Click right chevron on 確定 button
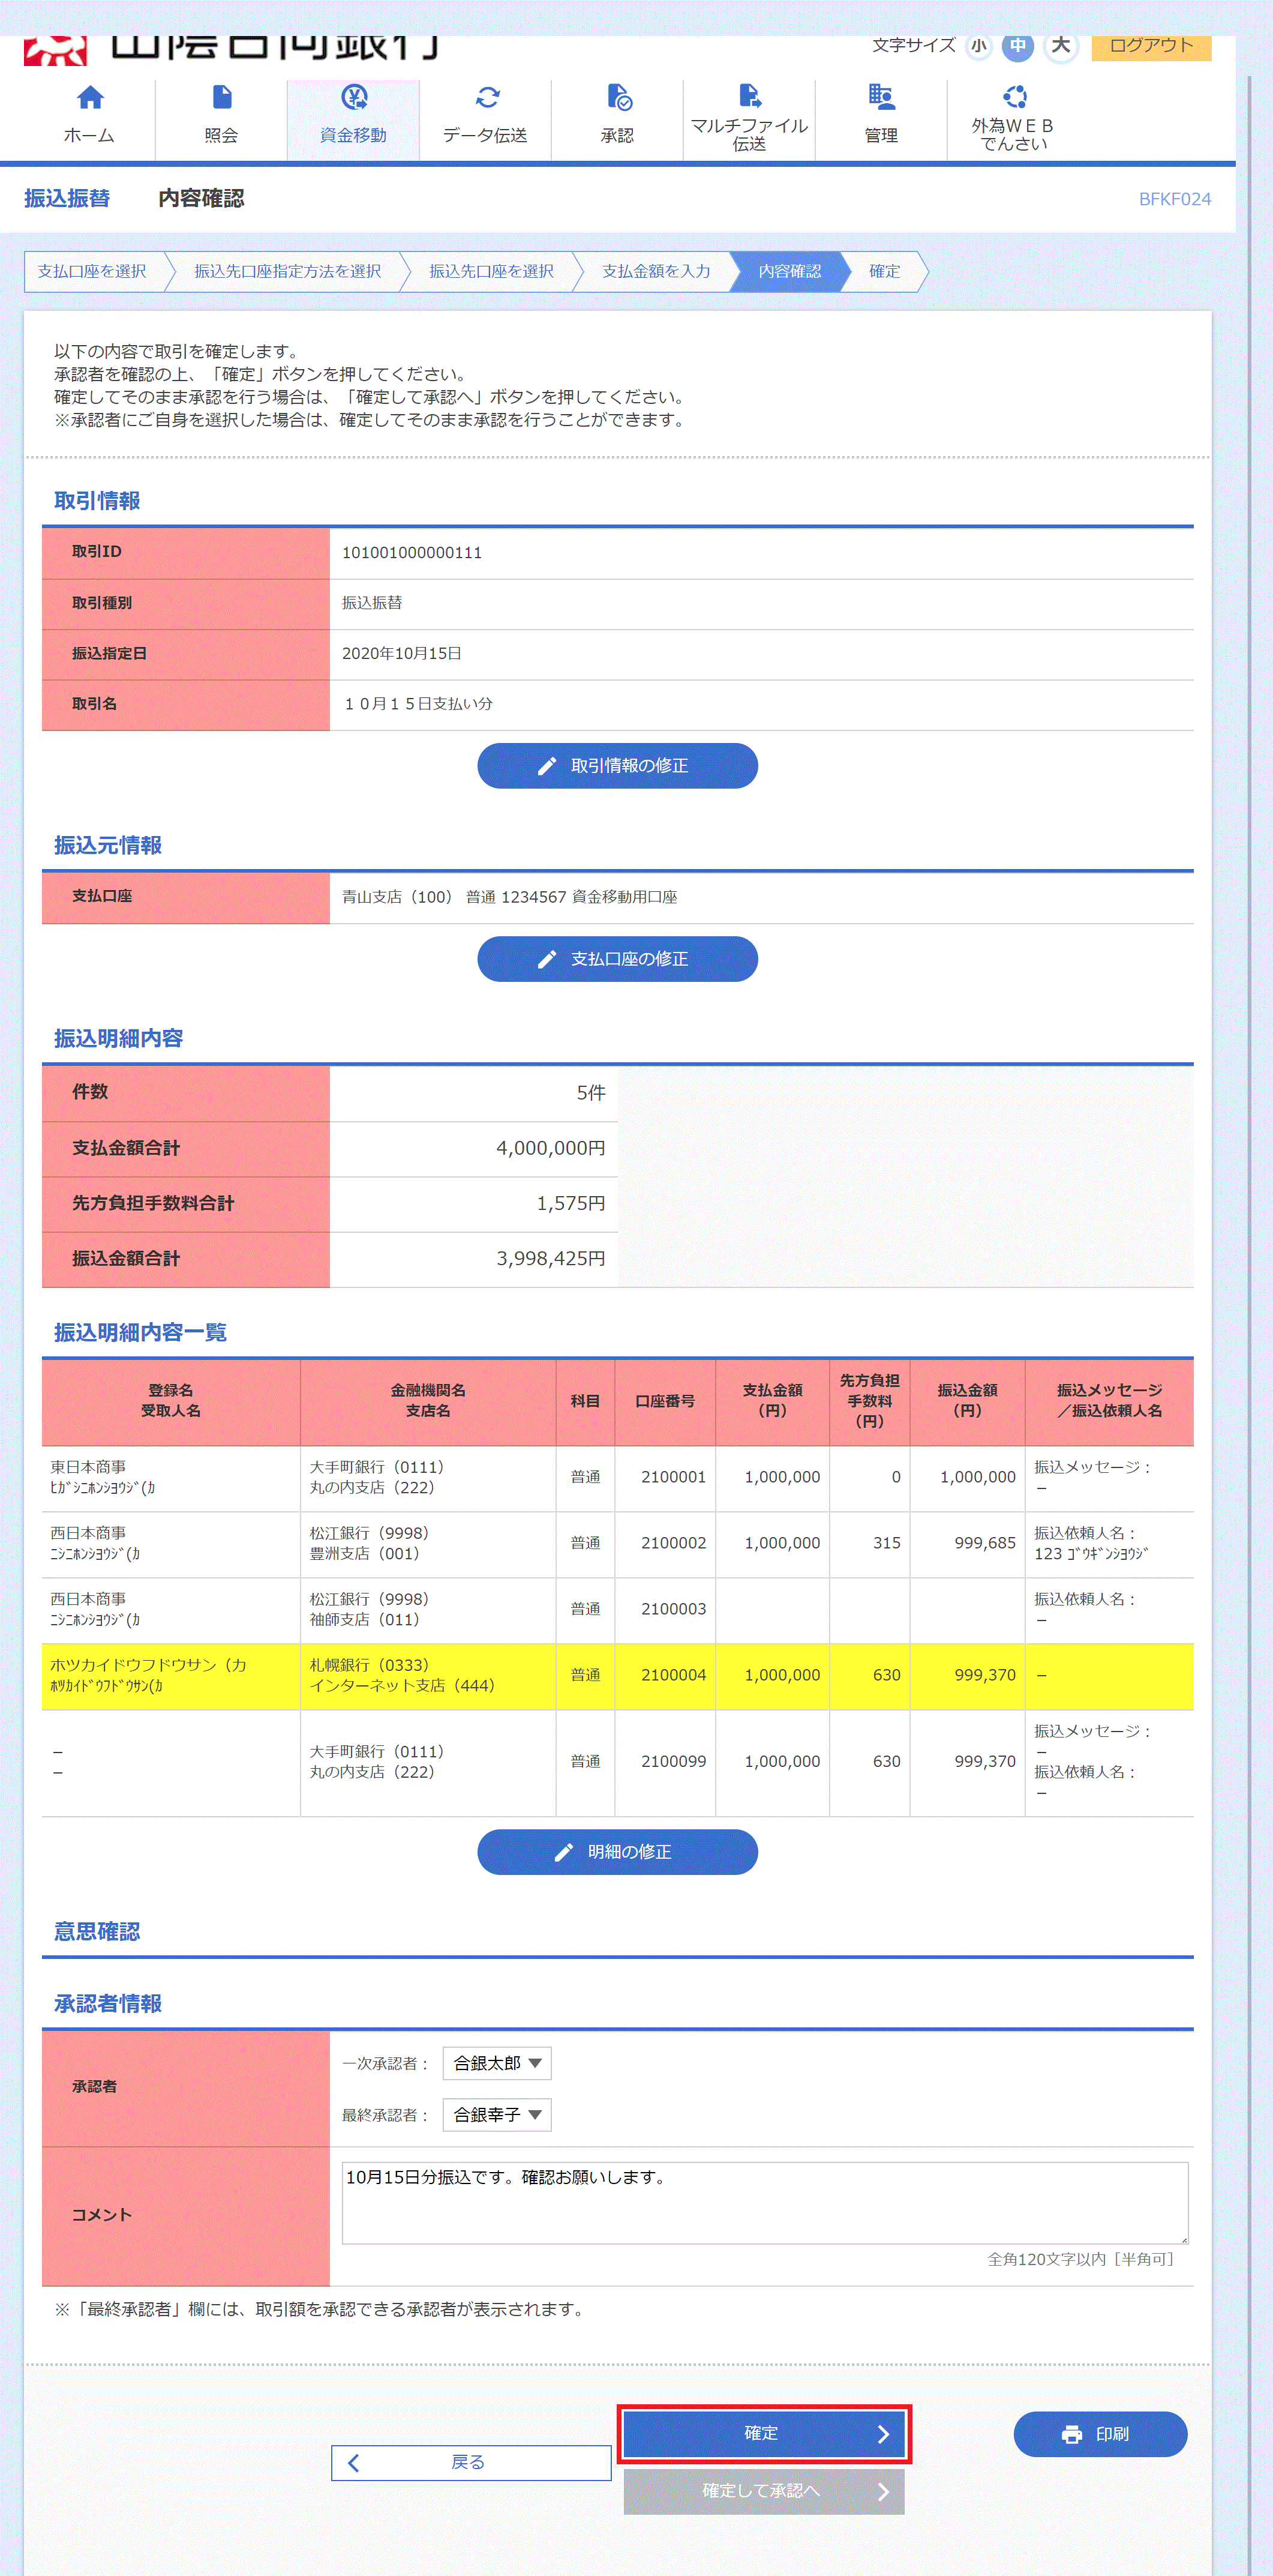The width and height of the screenshot is (1273, 2576). pos(882,2434)
